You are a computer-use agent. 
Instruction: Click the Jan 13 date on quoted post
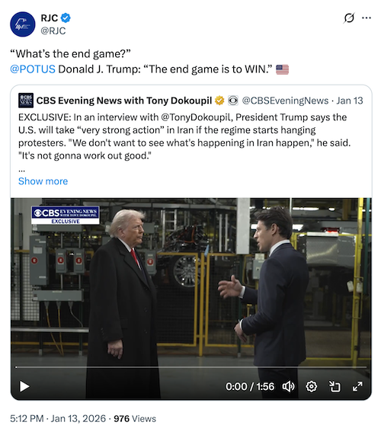[350, 101]
